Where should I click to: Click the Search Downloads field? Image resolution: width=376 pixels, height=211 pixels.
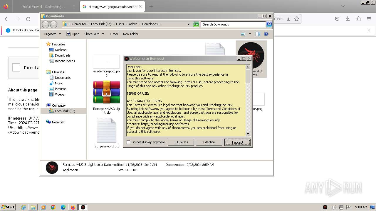233,24
